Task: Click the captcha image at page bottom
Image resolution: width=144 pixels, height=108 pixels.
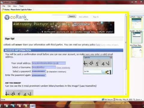Action: [x=19, y=92]
